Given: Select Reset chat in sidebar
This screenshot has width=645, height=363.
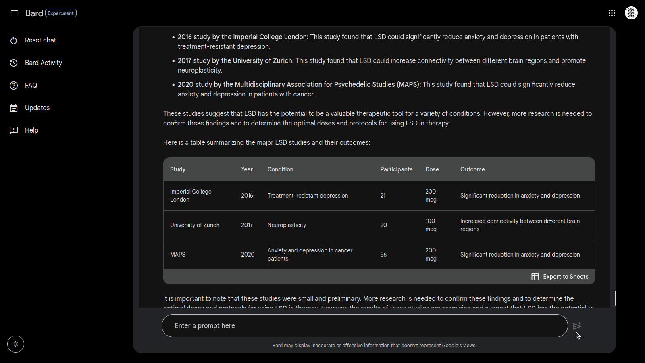Looking at the screenshot, I should point(40,40).
